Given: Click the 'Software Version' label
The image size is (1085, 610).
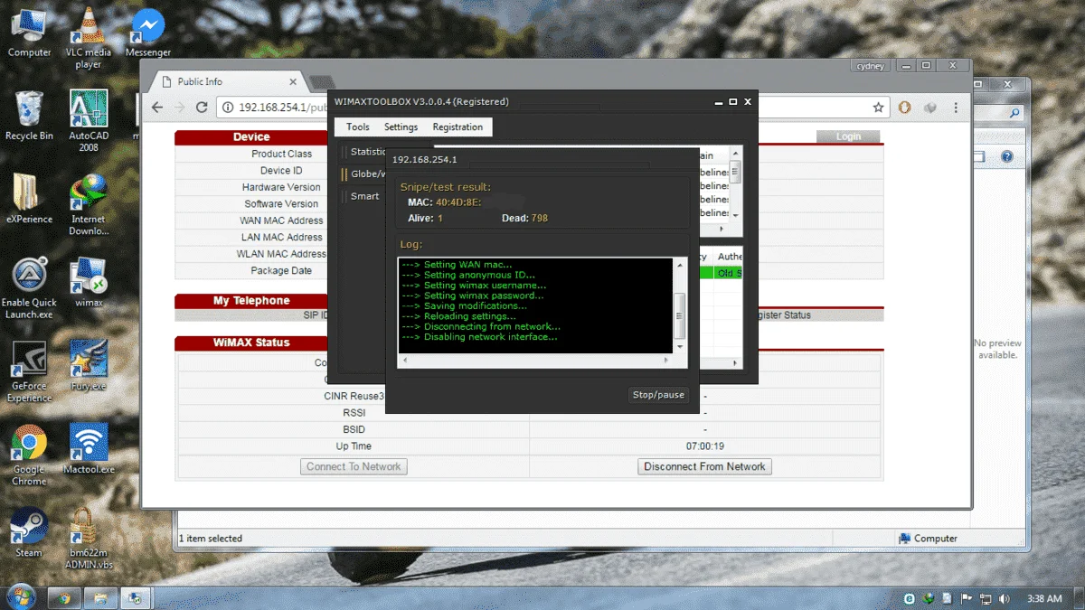Looking at the screenshot, I should click(x=281, y=203).
